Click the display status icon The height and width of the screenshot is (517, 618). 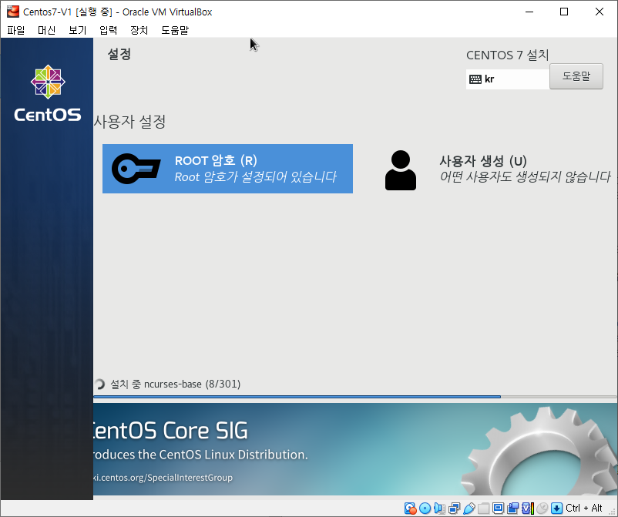tap(499, 509)
